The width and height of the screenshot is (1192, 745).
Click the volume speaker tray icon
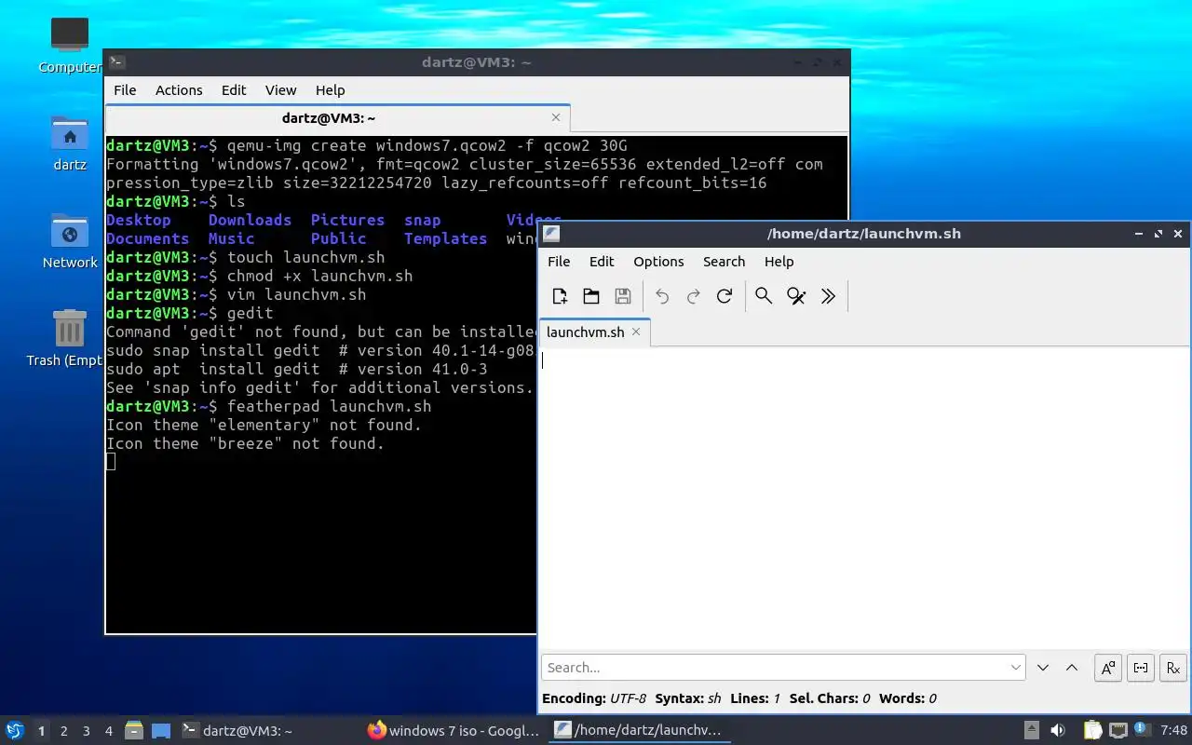click(1058, 731)
